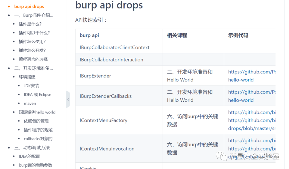Image resolution: width=289 pixels, height=169 pixels.
Task: Open 'hello-world' link in IBurpExtenderCallbacks row
Action: pos(241,100)
